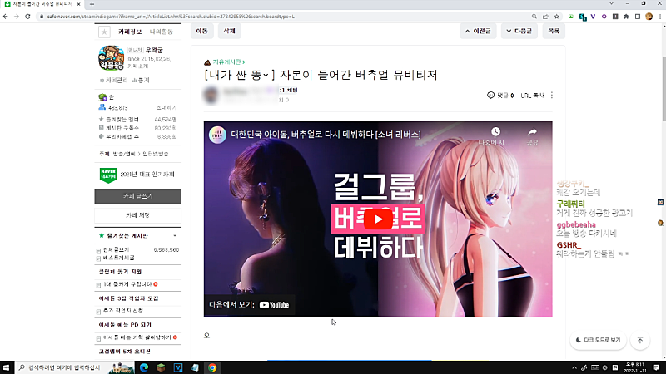
Task: Open the tab search dropdown chevron
Action: point(611,3)
